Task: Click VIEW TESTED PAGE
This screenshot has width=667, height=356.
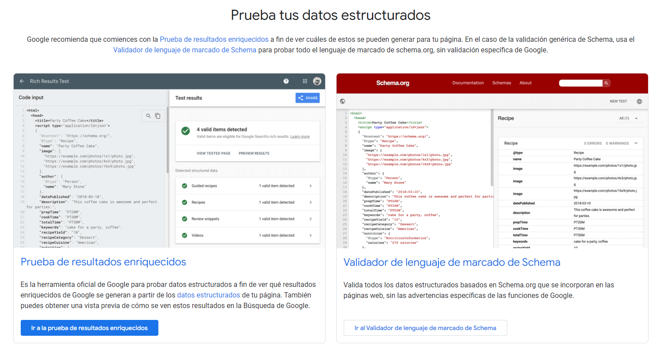Action: pyautogui.click(x=214, y=153)
